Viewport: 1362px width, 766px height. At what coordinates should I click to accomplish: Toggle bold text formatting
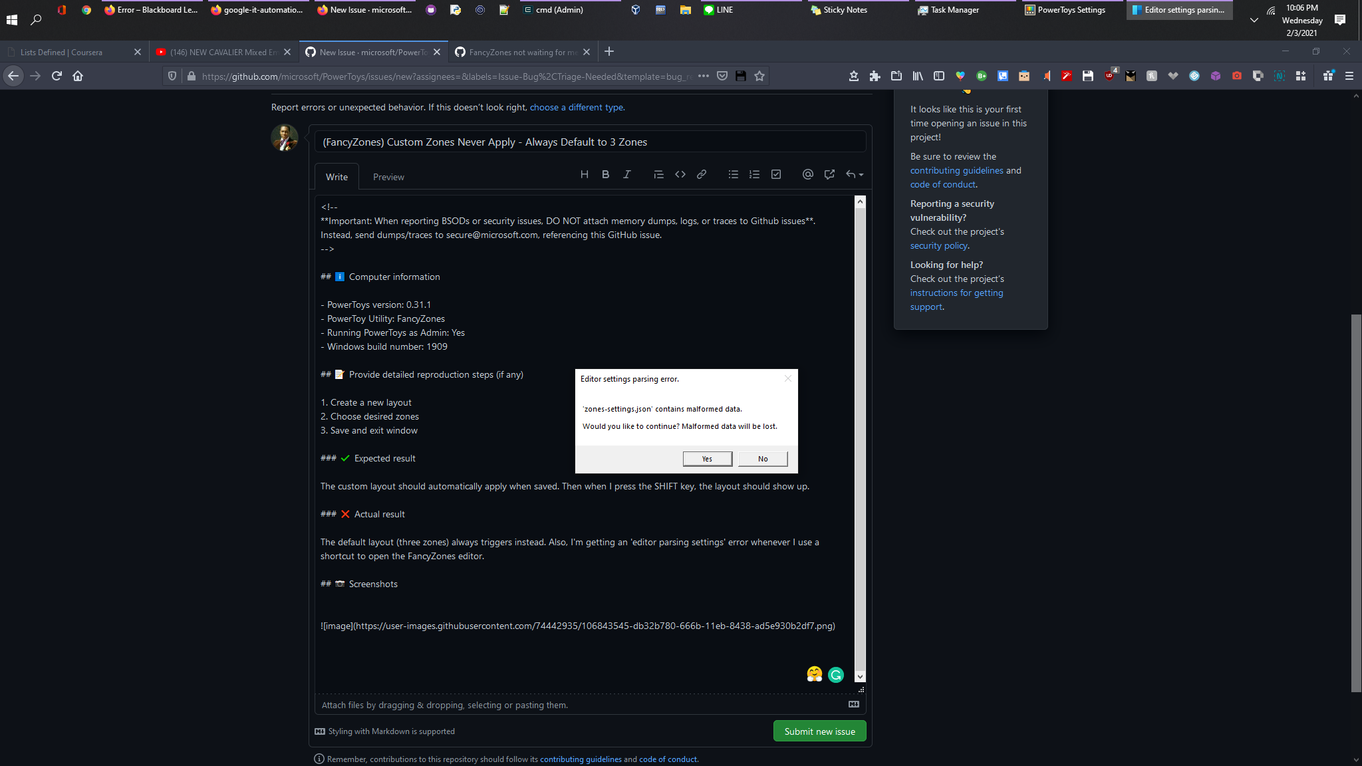point(605,174)
